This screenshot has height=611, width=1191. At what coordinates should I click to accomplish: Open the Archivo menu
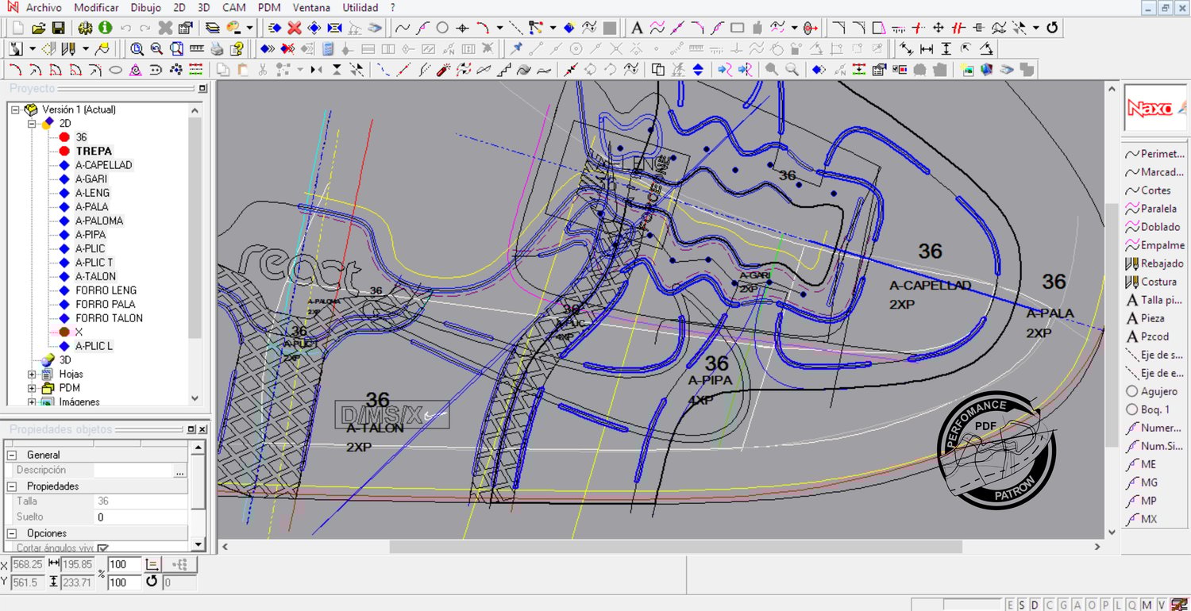(x=44, y=7)
